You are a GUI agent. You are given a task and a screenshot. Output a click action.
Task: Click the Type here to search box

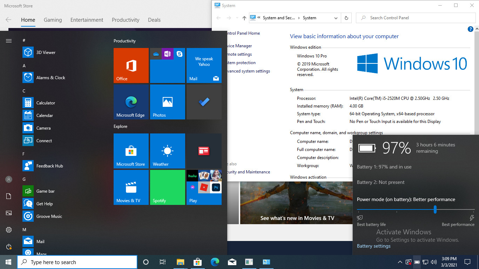click(77, 262)
